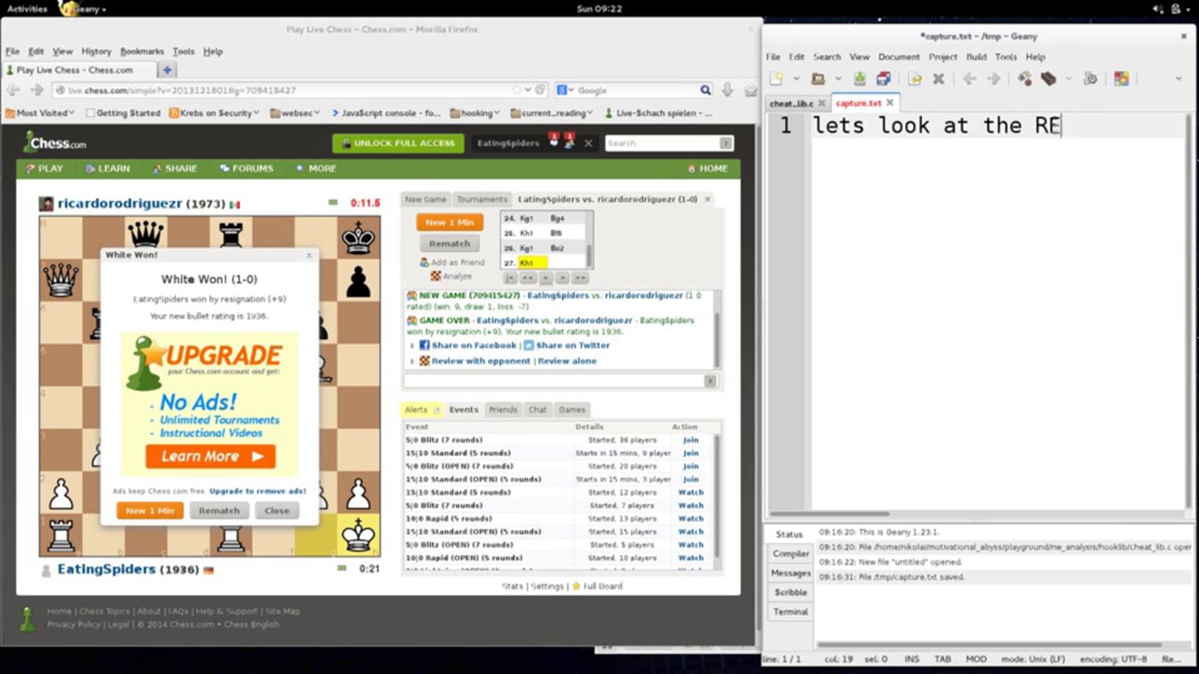Step back one move in game viewer

pyautogui.click(x=546, y=278)
